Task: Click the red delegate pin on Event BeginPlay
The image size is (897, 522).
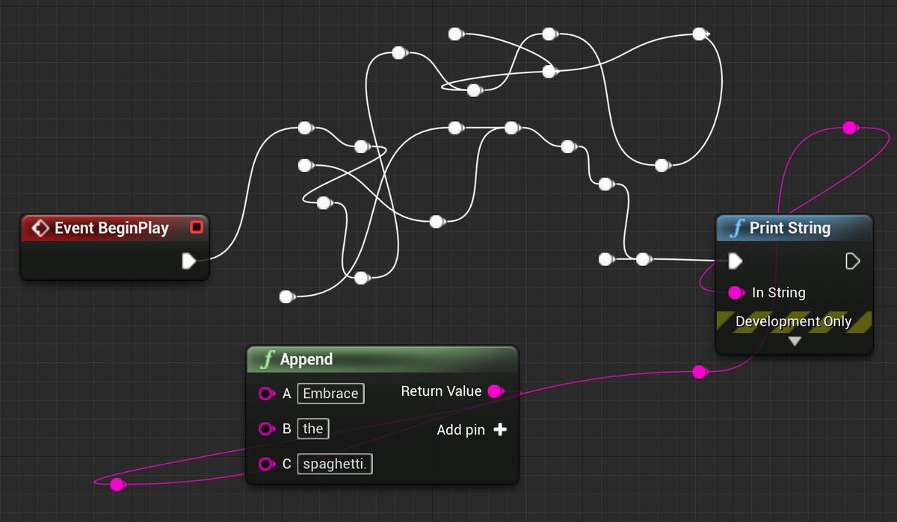Action: 197,227
